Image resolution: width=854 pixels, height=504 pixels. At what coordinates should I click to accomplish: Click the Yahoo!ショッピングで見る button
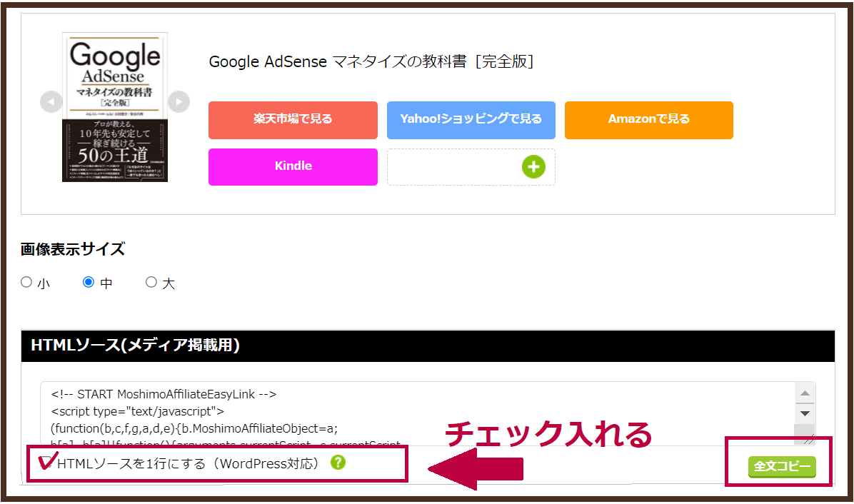[x=471, y=120]
